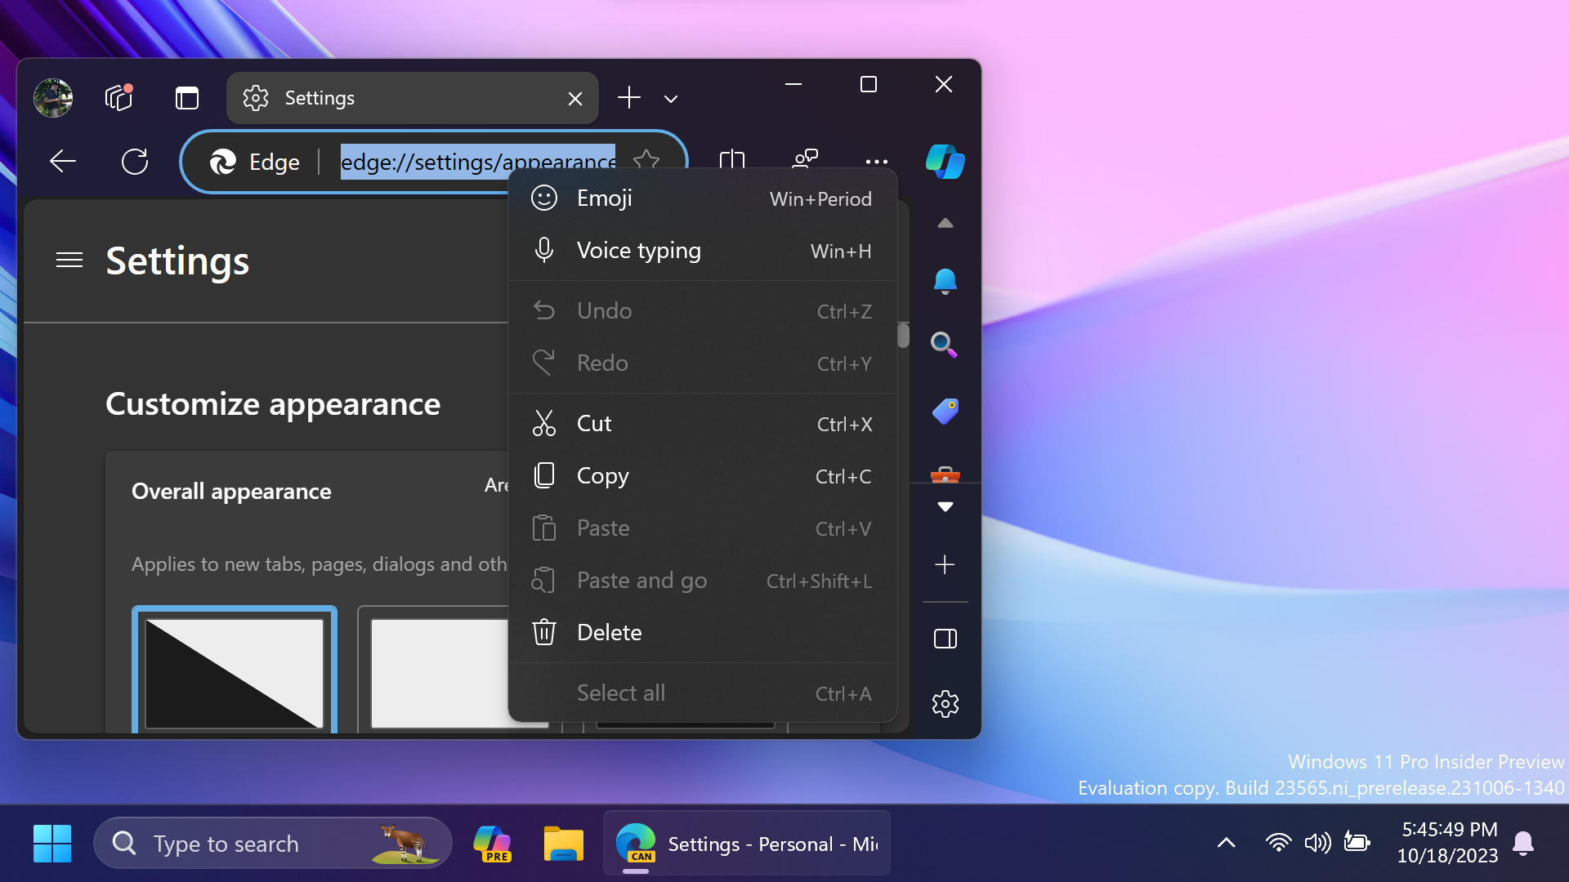Open Copilot from the Edge sidebar
The width and height of the screenshot is (1569, 882).
945,162
